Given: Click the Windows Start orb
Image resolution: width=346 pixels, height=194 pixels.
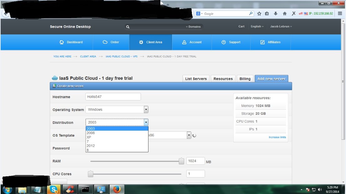Looking at the screenshot, I should (x=7, y=190).
